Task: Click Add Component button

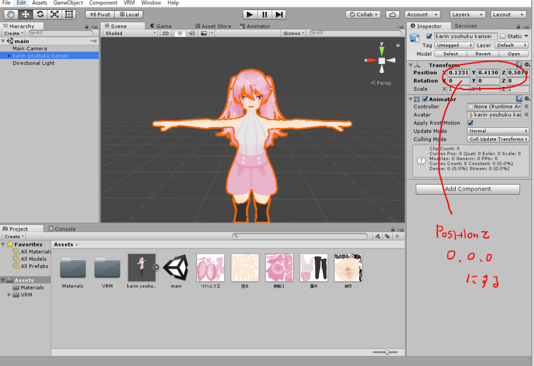Action: pos(468,189)
